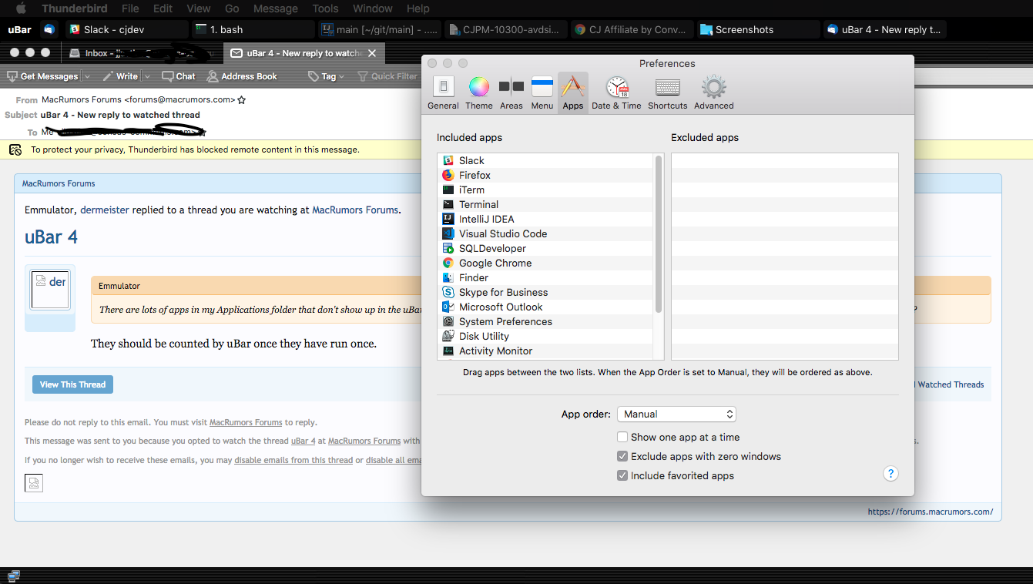
Task: Select Visual Studio Code in Included apps
Action: coord(545,233)
